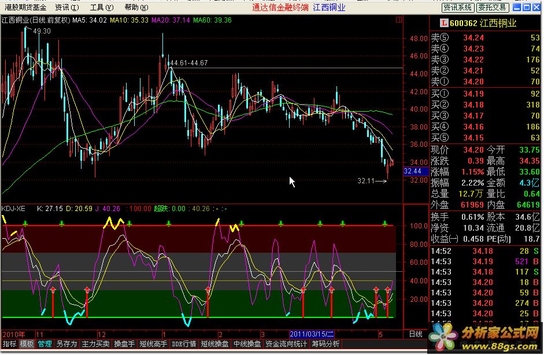The width and height of the screenshot is (544, 355).
Task: Open the 港股期货基金 menu
Action: [x=25, y=8]
